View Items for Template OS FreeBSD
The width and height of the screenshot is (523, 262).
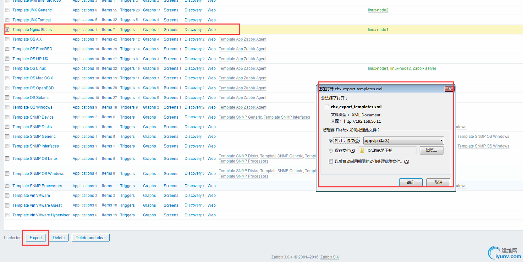[107, 49]
